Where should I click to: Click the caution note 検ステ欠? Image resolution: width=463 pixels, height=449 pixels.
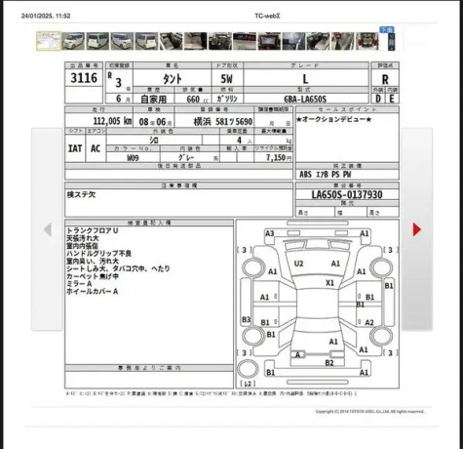[81, 194]
